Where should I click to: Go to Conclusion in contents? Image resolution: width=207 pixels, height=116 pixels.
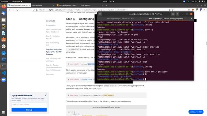(x=50, y=74)
